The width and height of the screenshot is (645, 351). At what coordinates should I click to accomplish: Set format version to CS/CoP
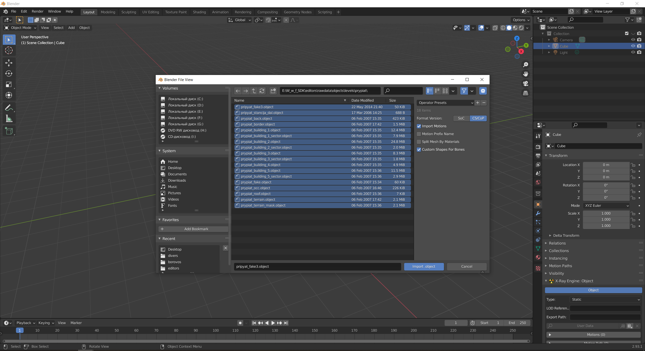pyautogui.click(x=478, y=118)
